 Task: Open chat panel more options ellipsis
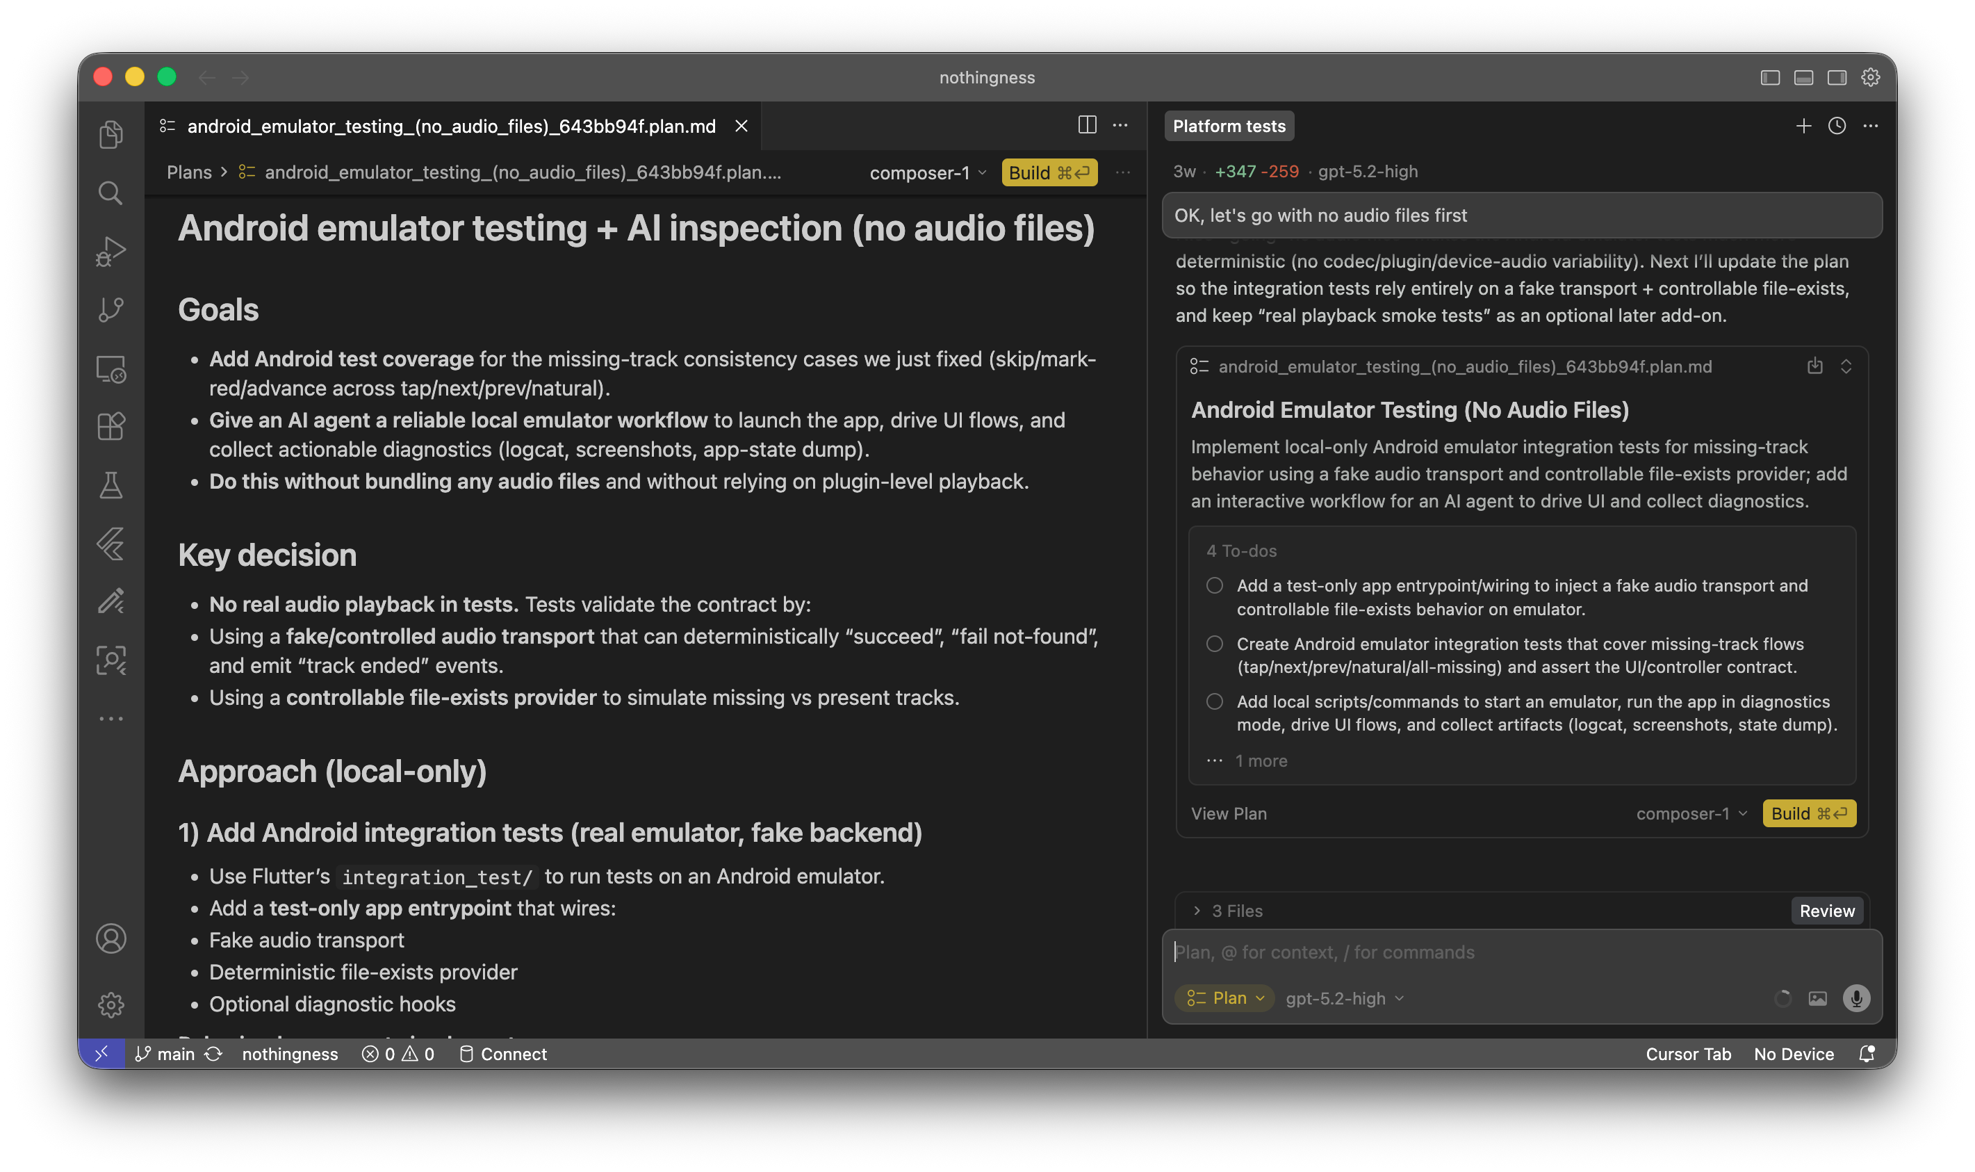pos(1871,127)
